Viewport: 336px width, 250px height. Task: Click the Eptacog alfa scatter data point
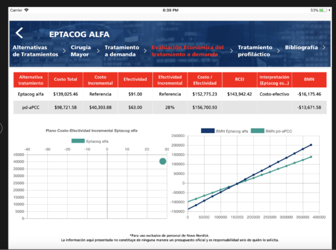pyautogui.click(x=163, y=161)
